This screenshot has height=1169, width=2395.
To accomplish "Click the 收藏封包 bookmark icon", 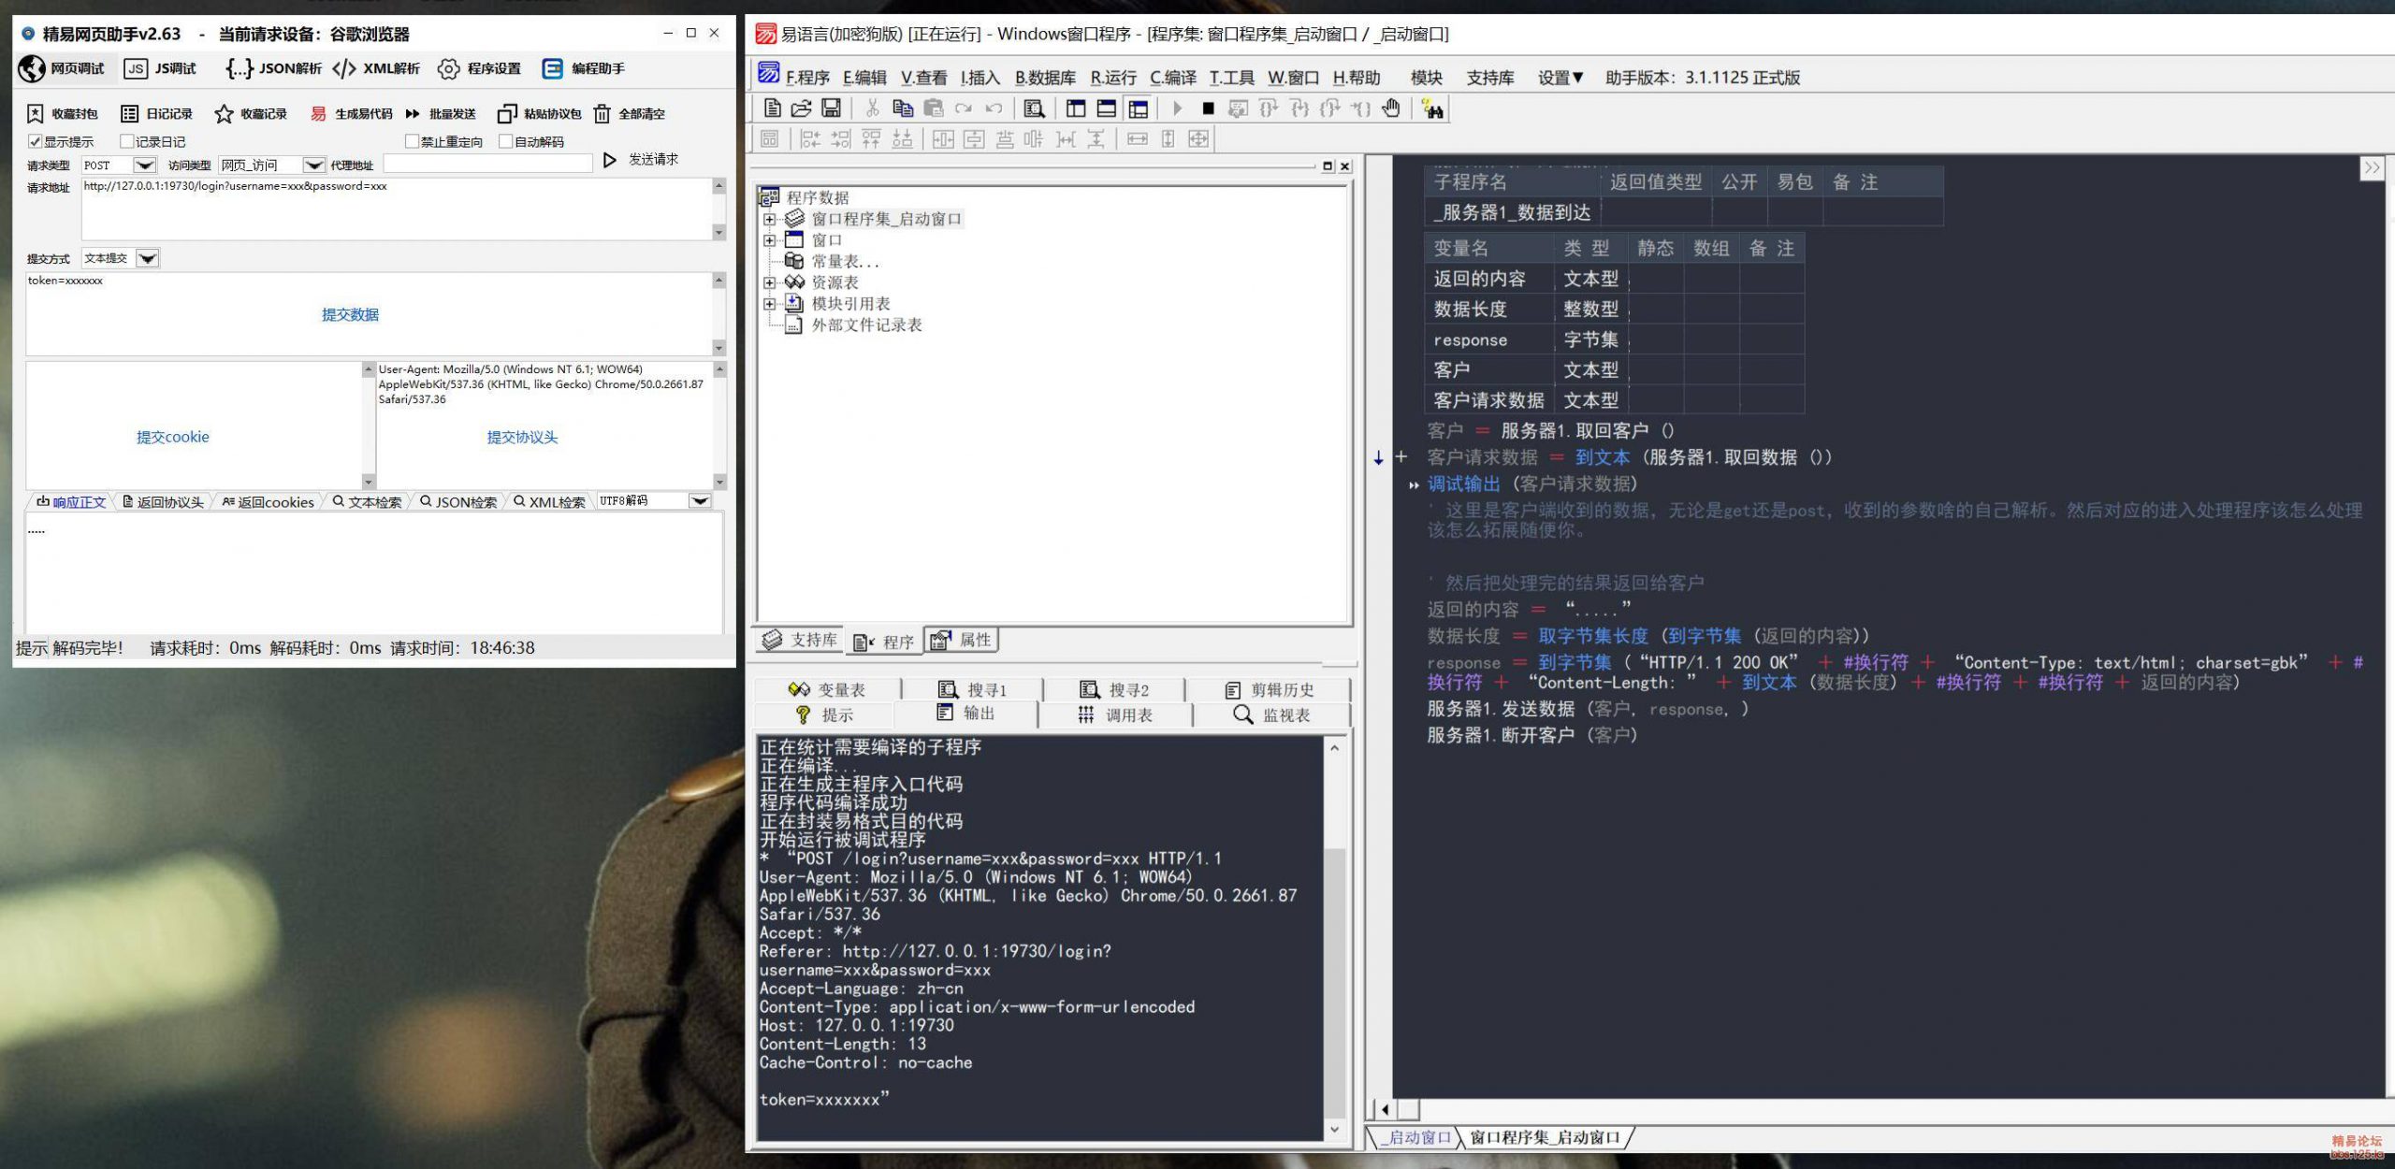I will 35,114.
